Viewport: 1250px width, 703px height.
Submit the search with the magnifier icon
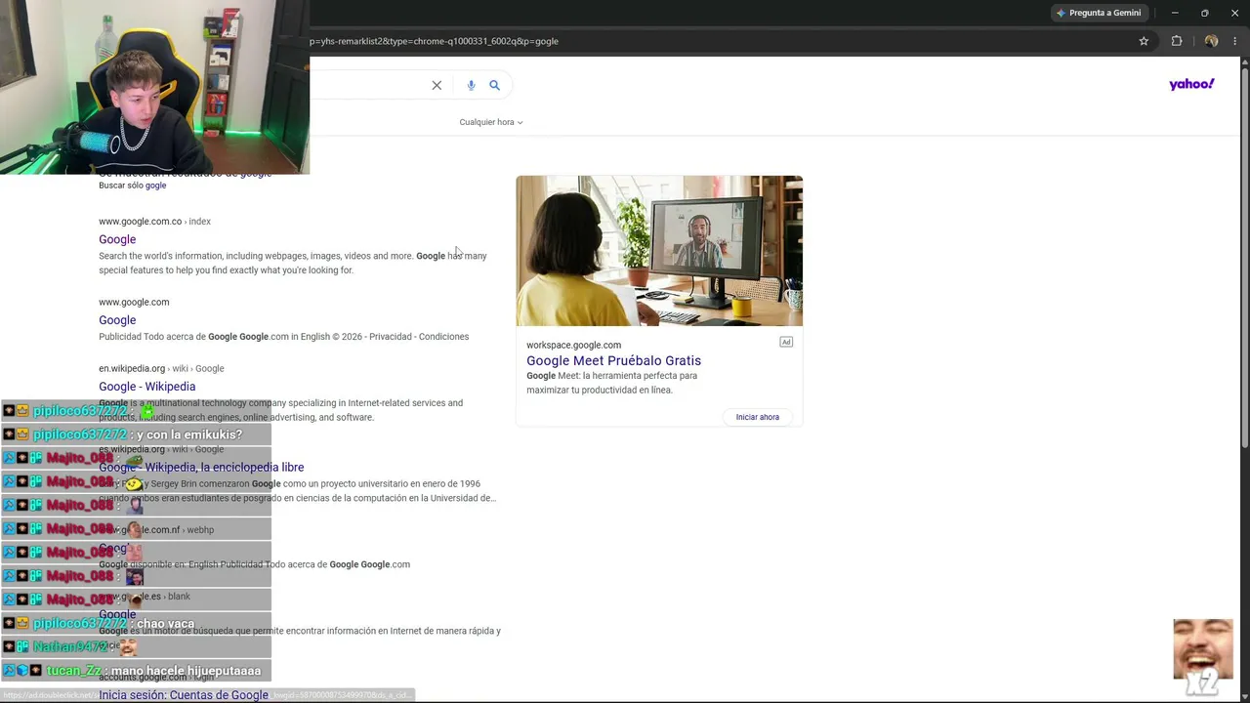tap(494, 85)
